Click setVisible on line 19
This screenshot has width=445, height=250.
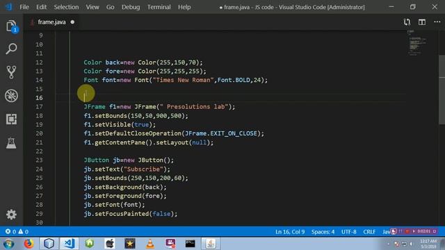click(113, 125)
